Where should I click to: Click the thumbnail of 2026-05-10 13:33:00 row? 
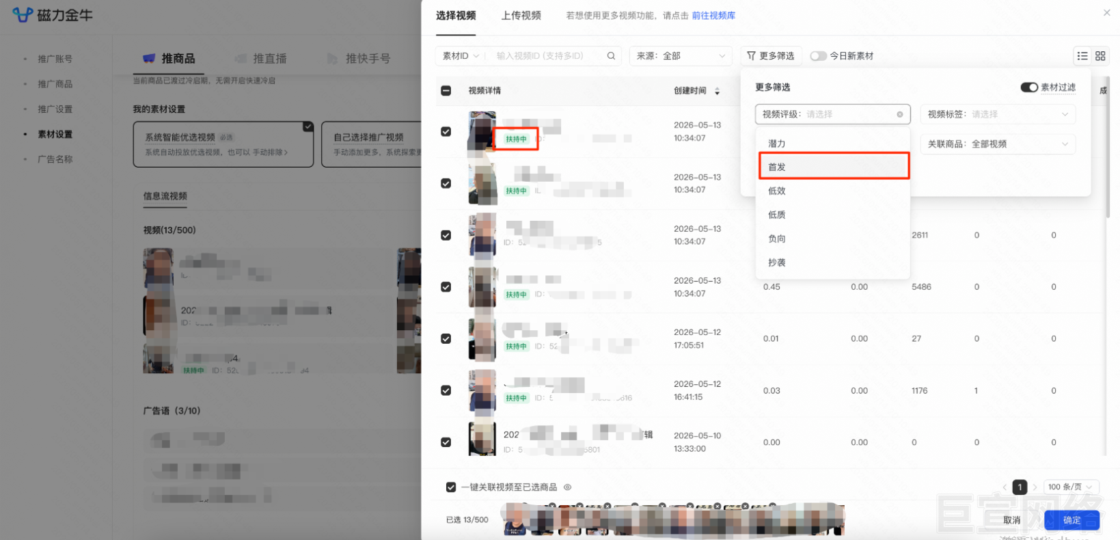click(x=482, y=439)
